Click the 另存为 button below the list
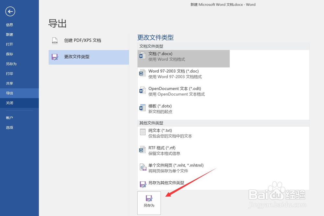 point(149,203)
